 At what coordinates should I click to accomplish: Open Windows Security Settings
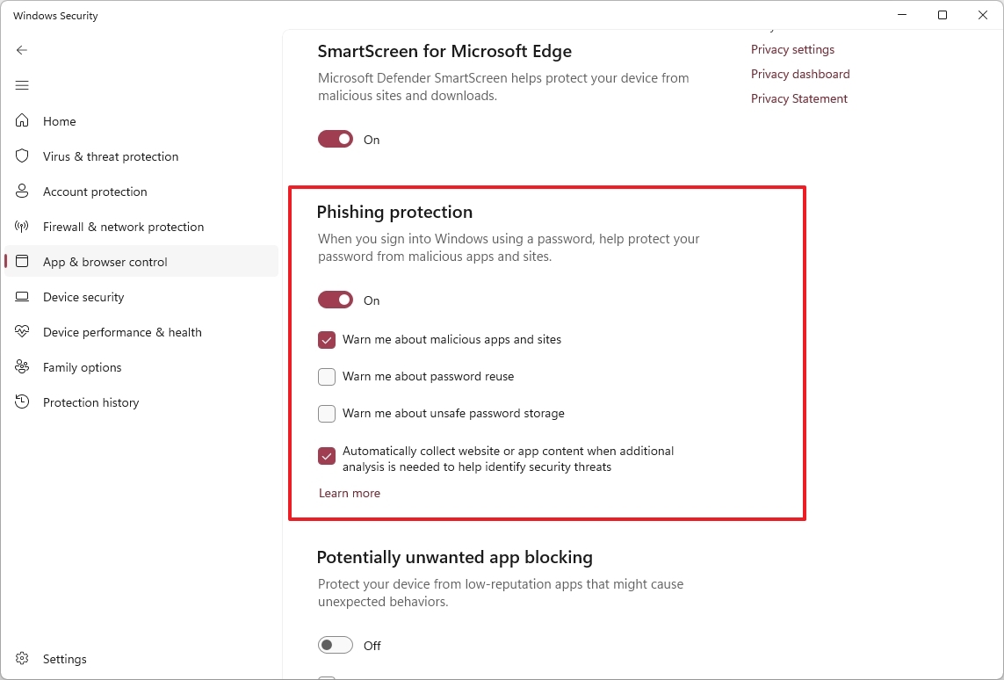click(x=64, y=658)
